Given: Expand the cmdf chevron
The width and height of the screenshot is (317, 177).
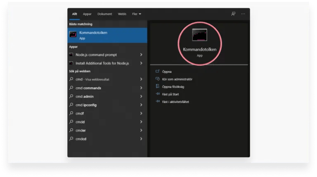Looking at the screenshot, I should (x=141, y=113).
